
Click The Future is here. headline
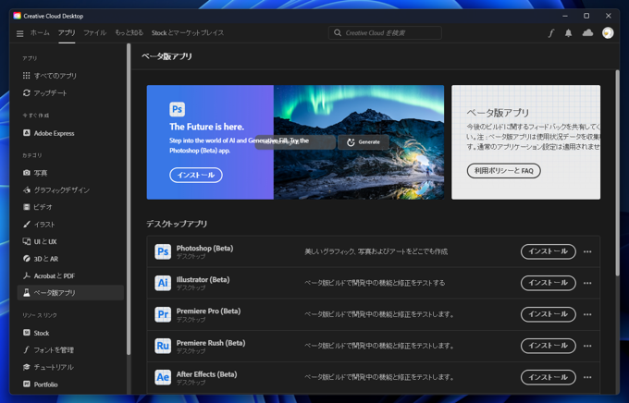(x=206, y=127)
